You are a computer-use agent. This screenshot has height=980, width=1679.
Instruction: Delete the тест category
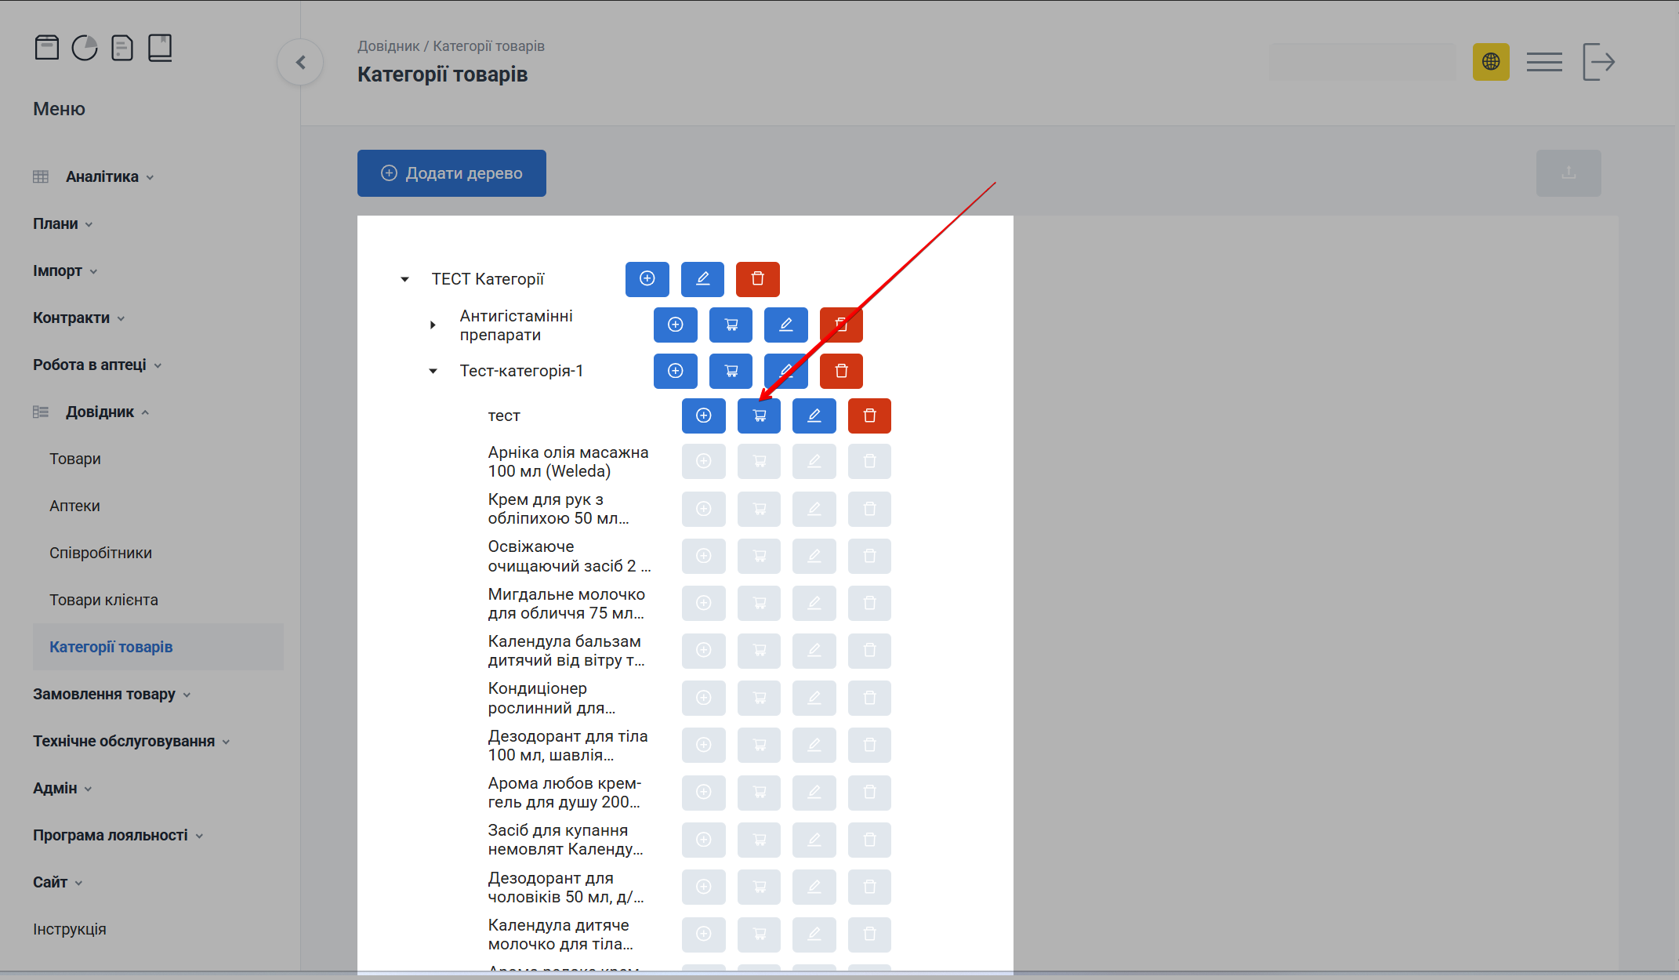click(869, 416)
